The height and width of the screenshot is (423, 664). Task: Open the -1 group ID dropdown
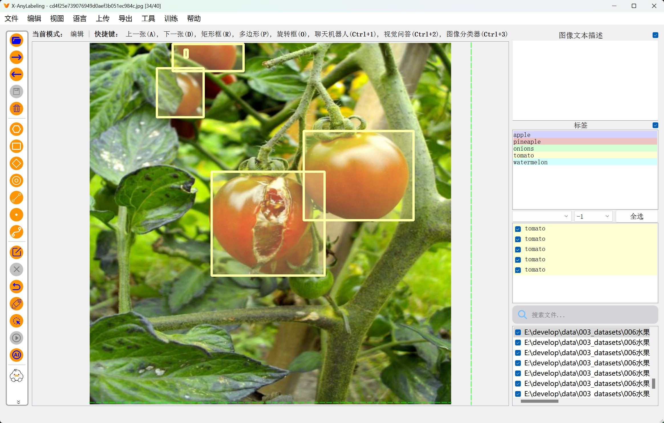point(593,216)
